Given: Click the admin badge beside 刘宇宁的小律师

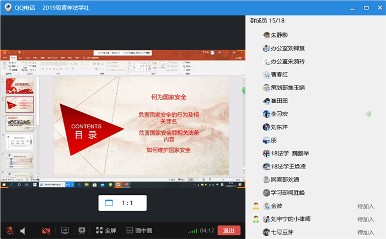Looking at the screenshot, I should (x=256, y=219).
